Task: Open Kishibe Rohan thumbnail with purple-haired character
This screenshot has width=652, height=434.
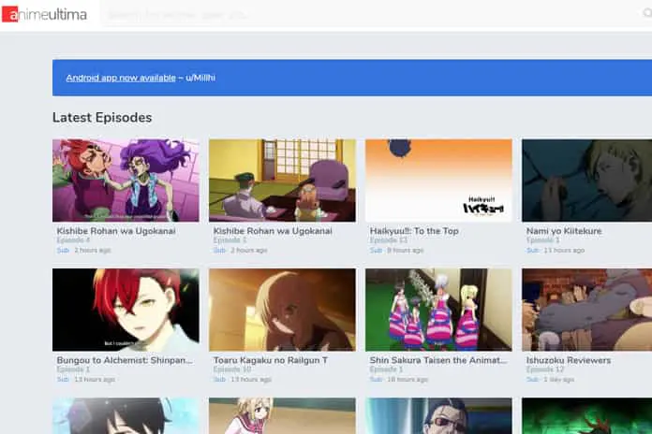Action: click(126, 181)
